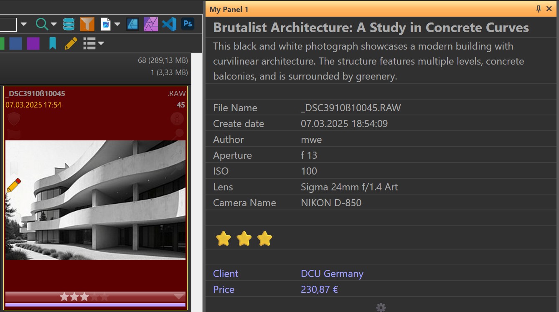The height and width of the screenshot is (312, 559).
Task: Click the NIKON D-850 camera name value
Action: [331, 203]
